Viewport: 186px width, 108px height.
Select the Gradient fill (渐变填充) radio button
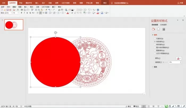[x=155, y=44]
